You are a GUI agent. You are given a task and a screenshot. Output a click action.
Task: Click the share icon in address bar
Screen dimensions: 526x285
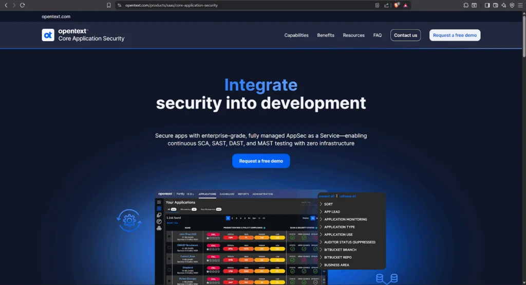[386, 5]
